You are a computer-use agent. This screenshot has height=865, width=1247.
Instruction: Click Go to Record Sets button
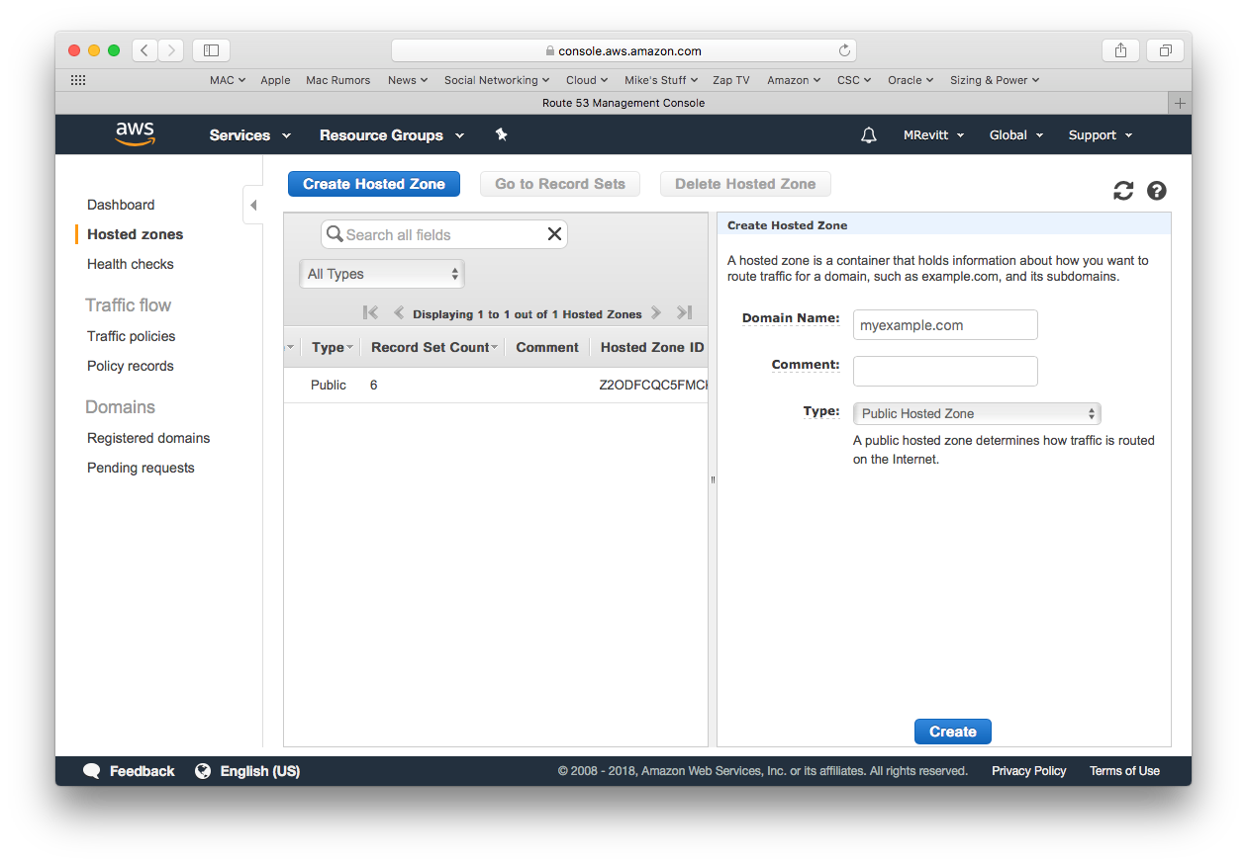coord(560,184)
